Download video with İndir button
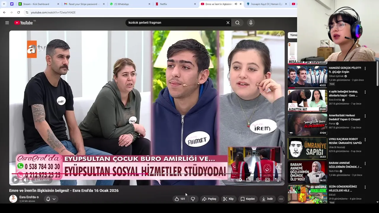The height and width of the screenshot is (213, 379). click(267, 199)
